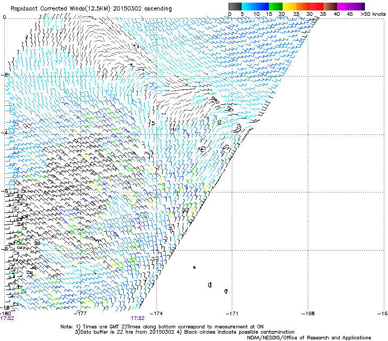Click the date 20150302 in the chart title
388x341 pixels.
[127, 9]
